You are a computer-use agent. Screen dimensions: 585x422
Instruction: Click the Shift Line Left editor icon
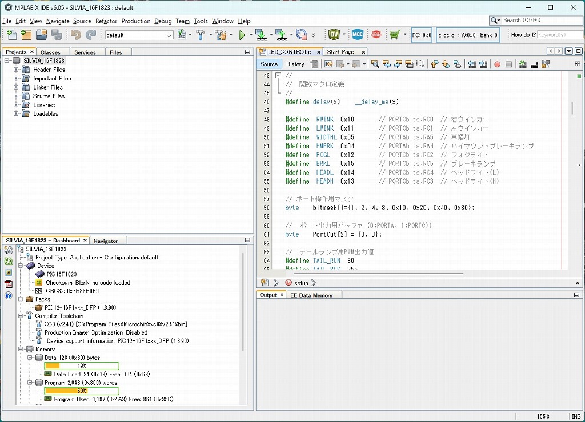(471, 64)
